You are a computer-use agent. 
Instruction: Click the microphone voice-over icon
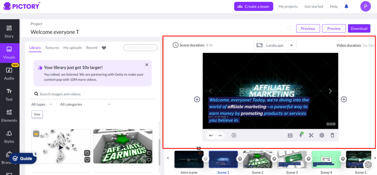(301, 135)
